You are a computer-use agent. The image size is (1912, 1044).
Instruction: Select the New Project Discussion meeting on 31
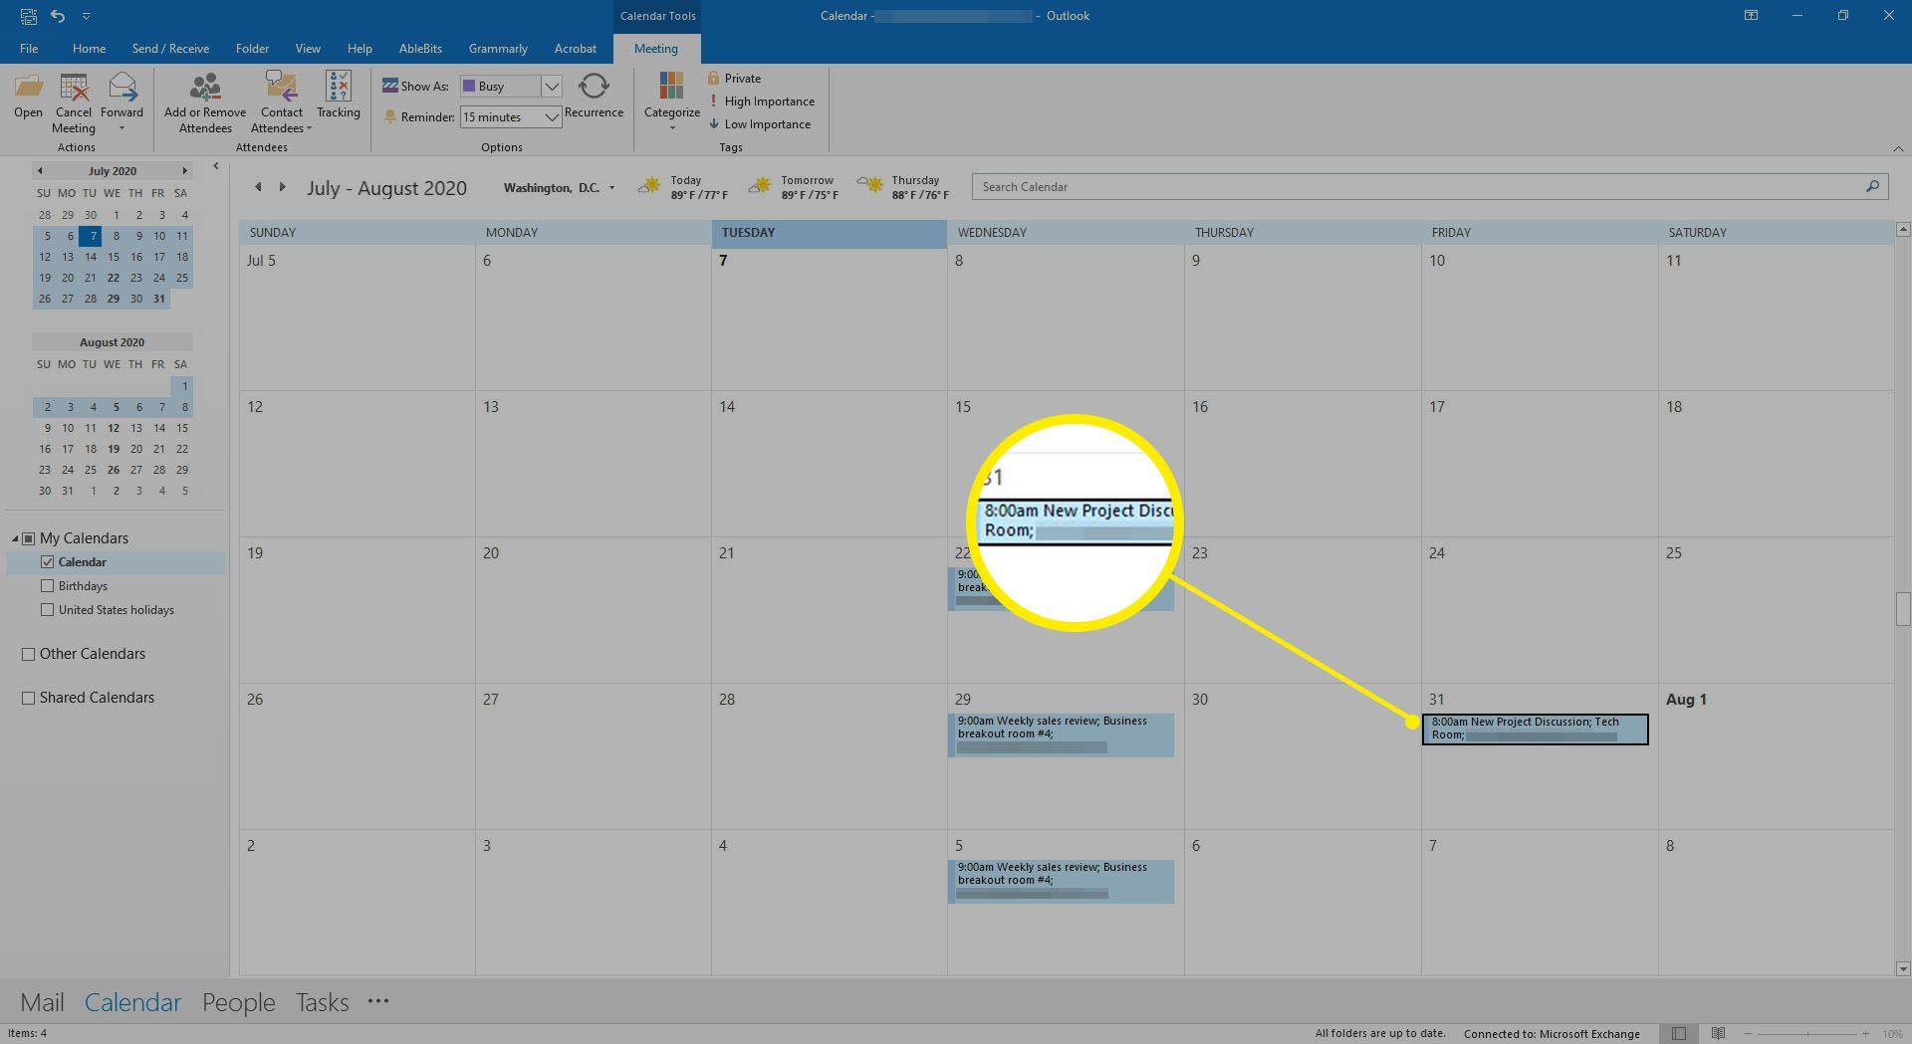pos(1535,729)
